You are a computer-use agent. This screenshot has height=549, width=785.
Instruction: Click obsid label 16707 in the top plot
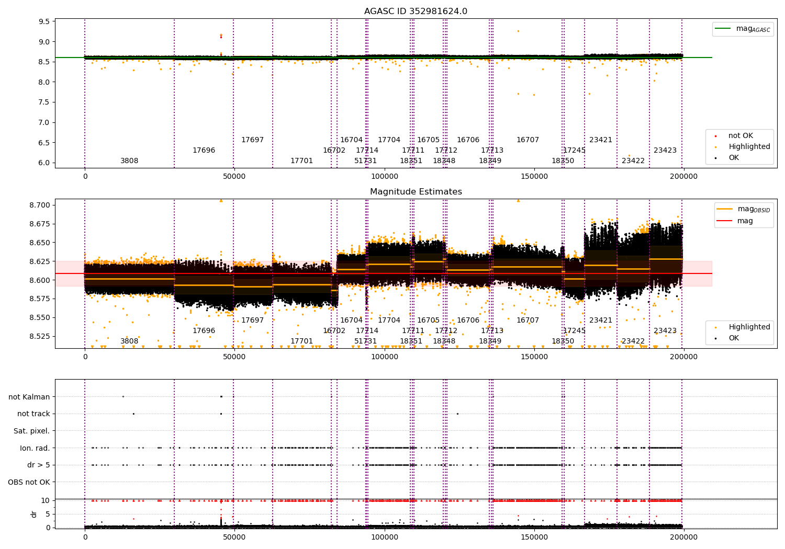[x=528, y=140]
